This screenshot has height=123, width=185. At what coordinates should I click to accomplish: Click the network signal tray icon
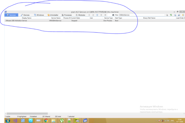[x=165, y=121]
